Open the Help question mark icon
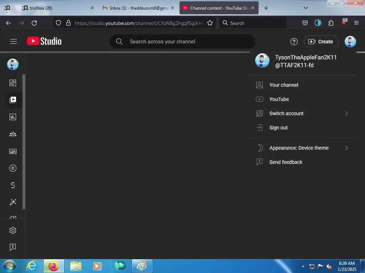 point(294,42)
